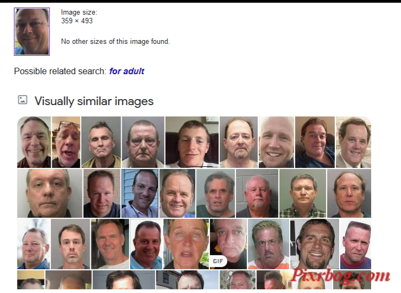Open the "for adult" related search link
401x293 pixels.
126,71
